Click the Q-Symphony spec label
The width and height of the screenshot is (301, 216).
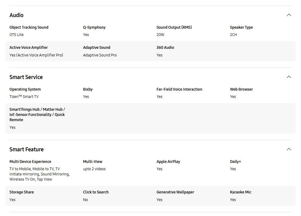94,27
